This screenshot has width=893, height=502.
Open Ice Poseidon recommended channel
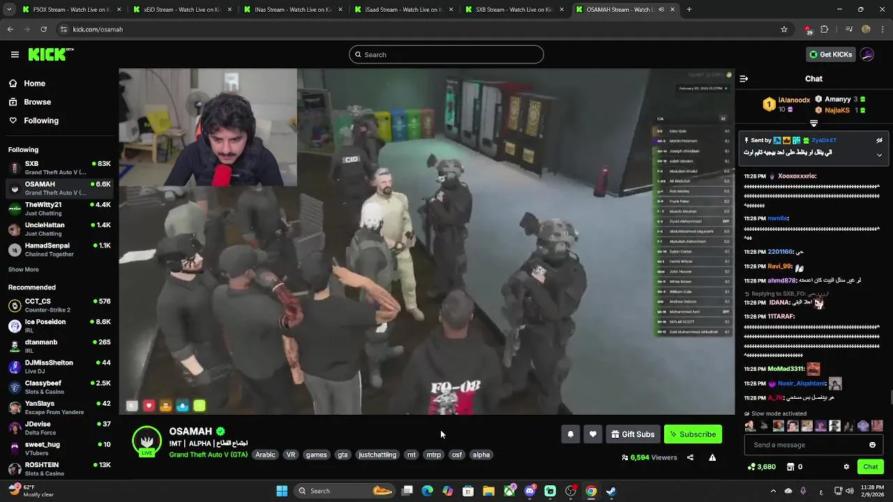[x=59, y=326]
